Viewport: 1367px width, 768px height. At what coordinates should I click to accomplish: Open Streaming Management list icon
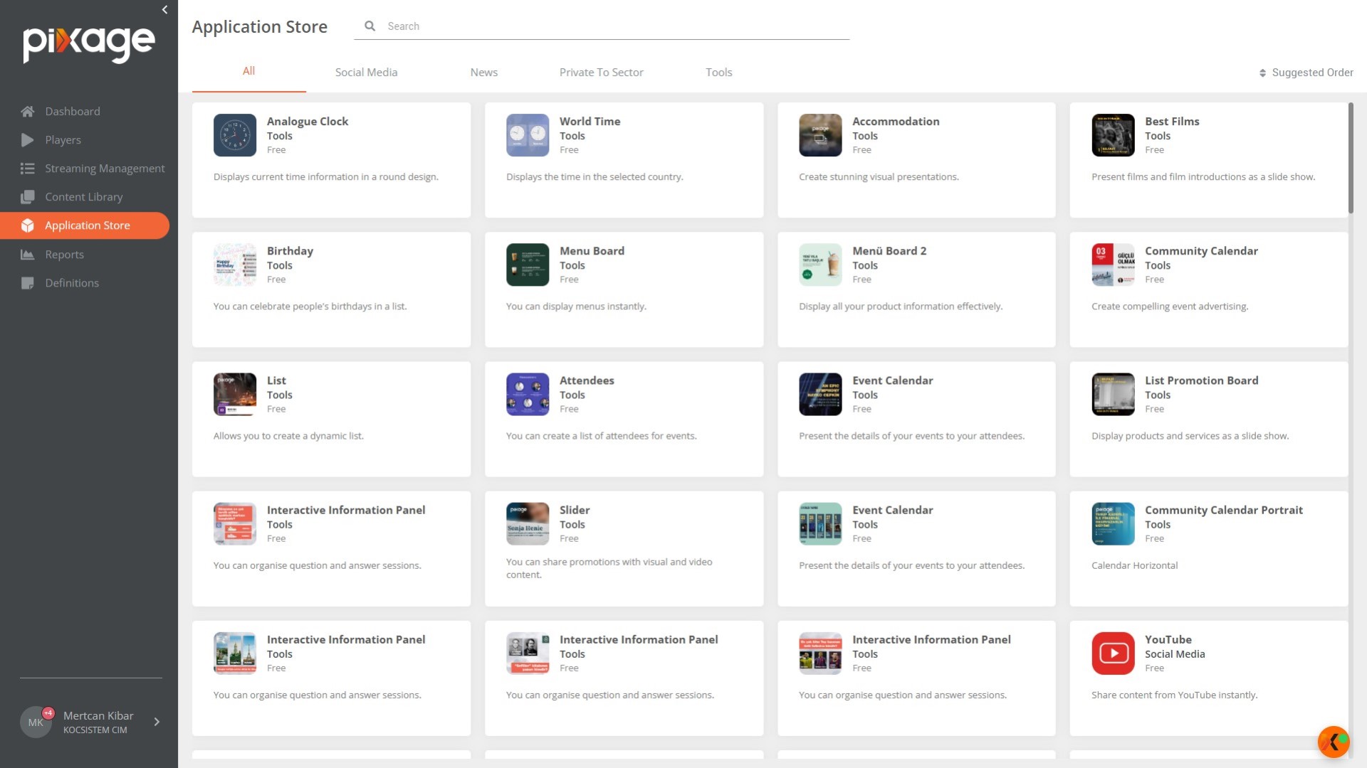pyautogui.click(x=28, y=169)
